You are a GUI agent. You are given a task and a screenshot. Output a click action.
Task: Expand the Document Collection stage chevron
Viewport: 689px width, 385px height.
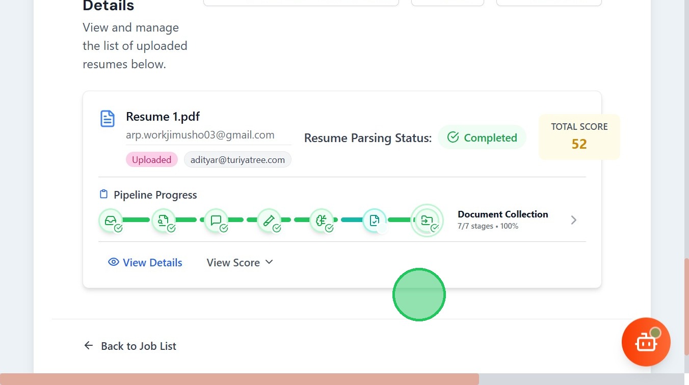(x=574, y=220)
